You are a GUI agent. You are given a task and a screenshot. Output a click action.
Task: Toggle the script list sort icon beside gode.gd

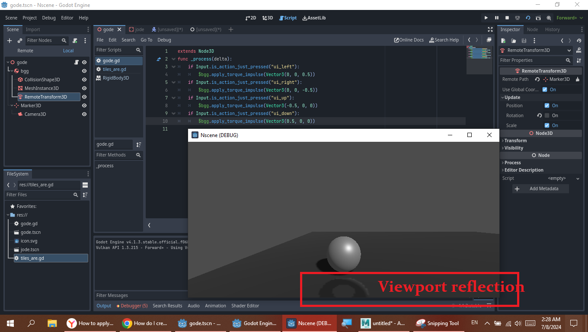click(x=139, y=144)
